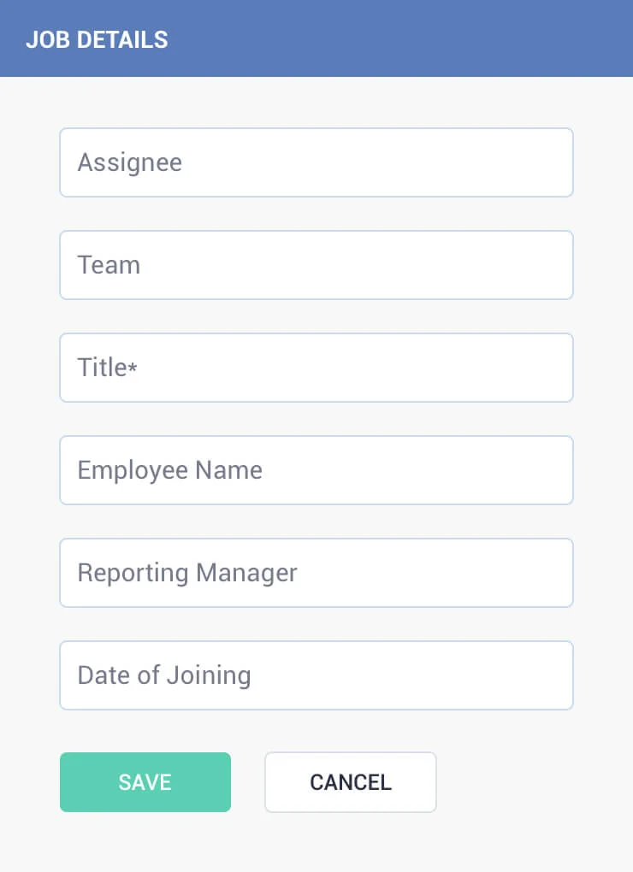The image size is (633, 872).
Task: Click the white CANCEL button
Action: (x=351, y=782)
